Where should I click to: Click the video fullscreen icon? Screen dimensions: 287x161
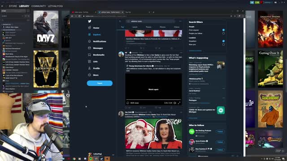pos(179,103)
